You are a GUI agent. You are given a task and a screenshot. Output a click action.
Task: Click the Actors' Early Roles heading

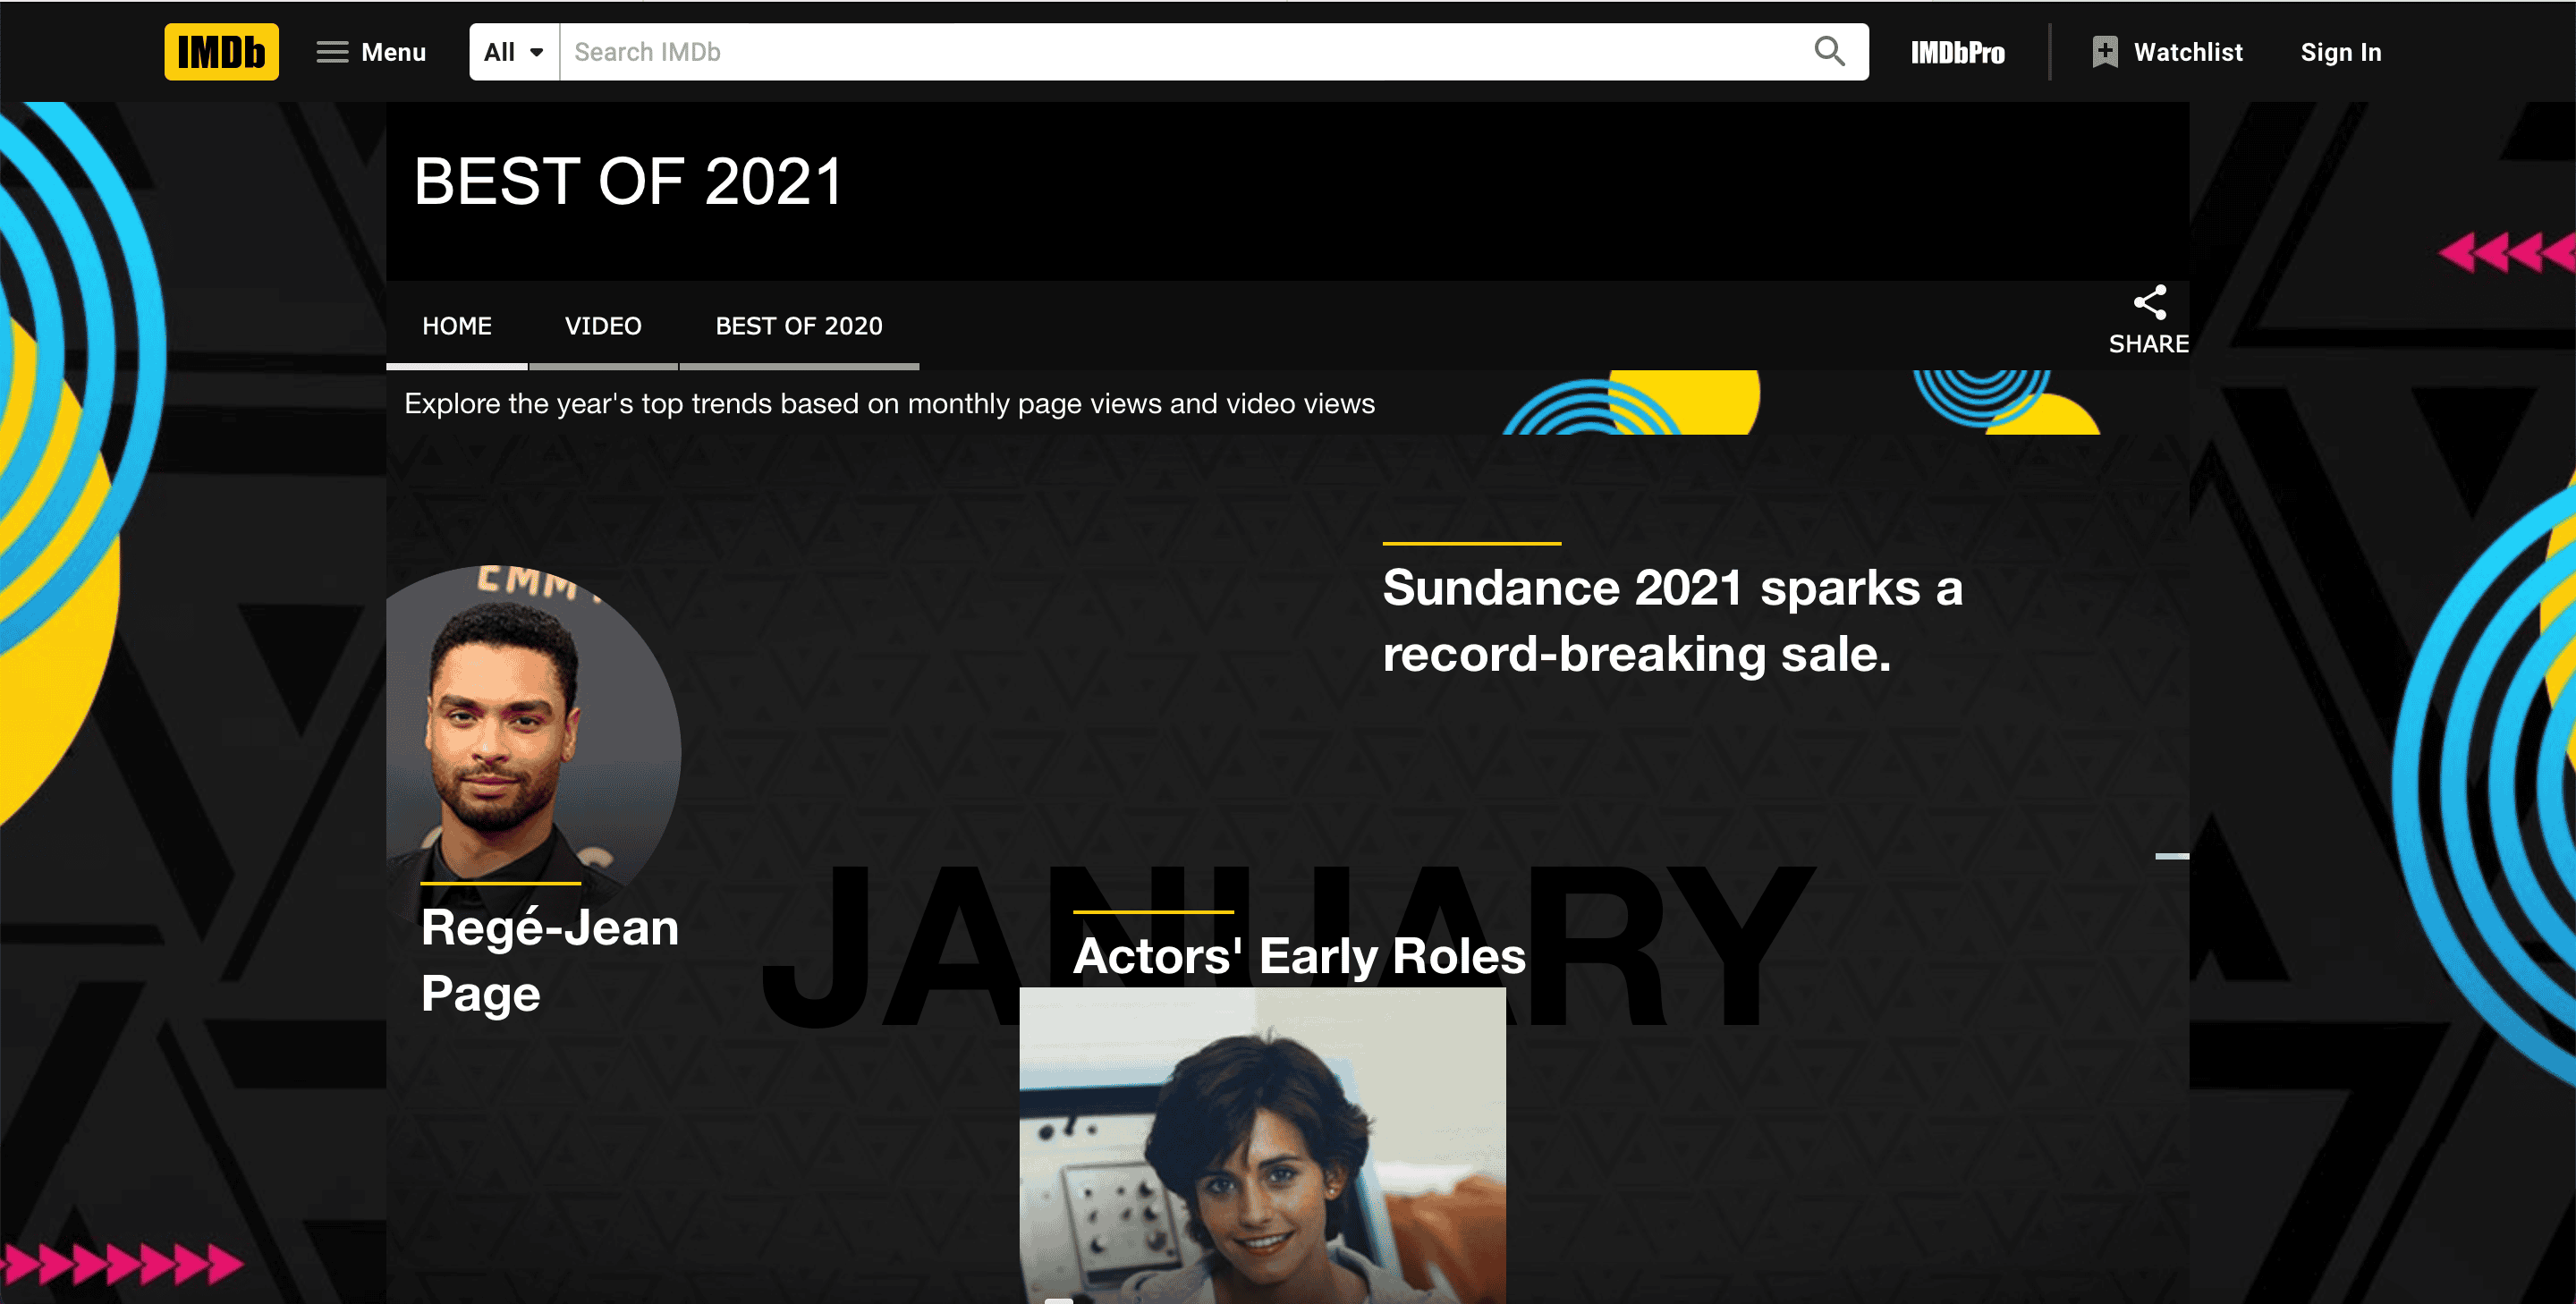(x=1299, y=956)
